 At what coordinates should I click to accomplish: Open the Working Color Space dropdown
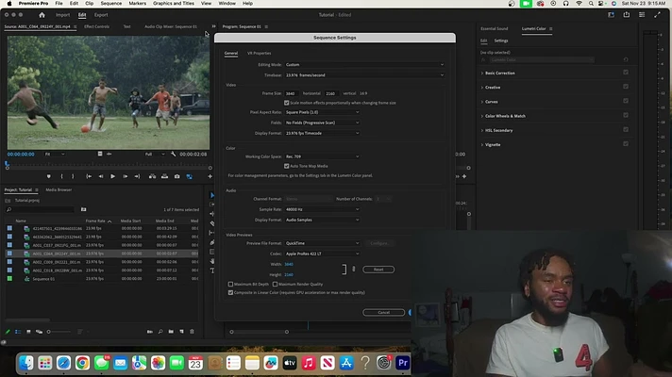322,156
